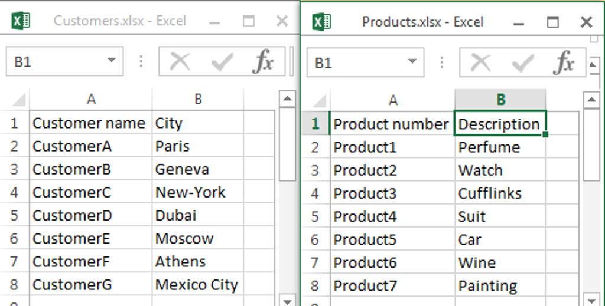Select column B header in Products sheet
The width and height of the screenshot is (605, 306).
[x=500, y=100]
